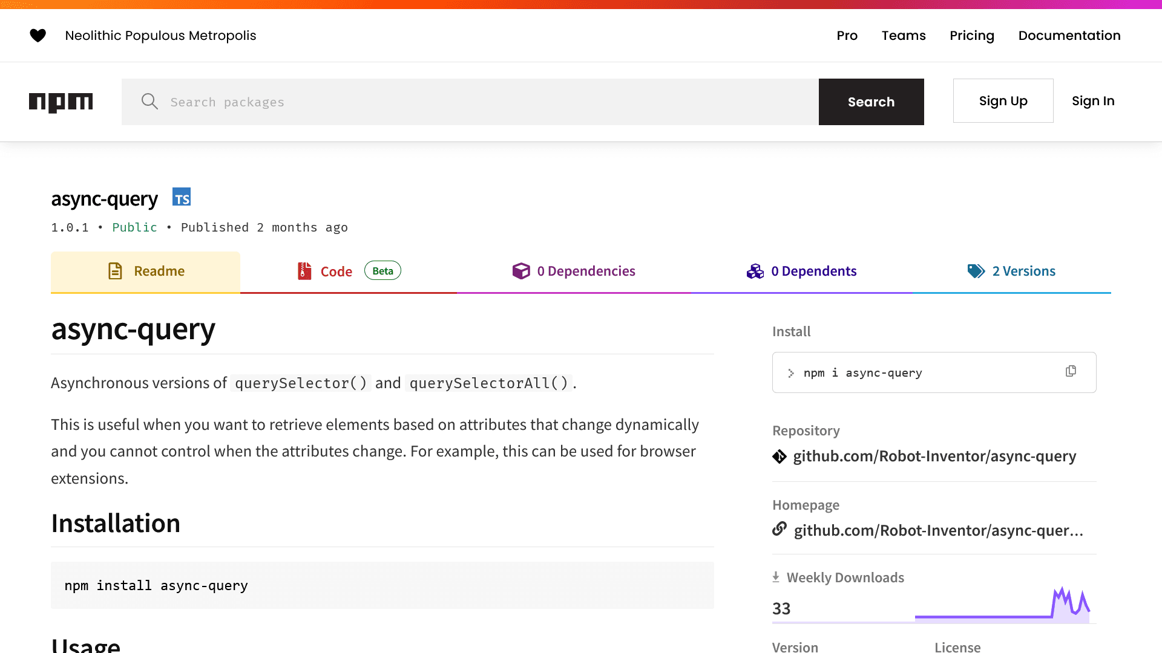Screen dimensions: 1162x653
Task: Go to the npm logo home
Action: [x=61, y=102]
